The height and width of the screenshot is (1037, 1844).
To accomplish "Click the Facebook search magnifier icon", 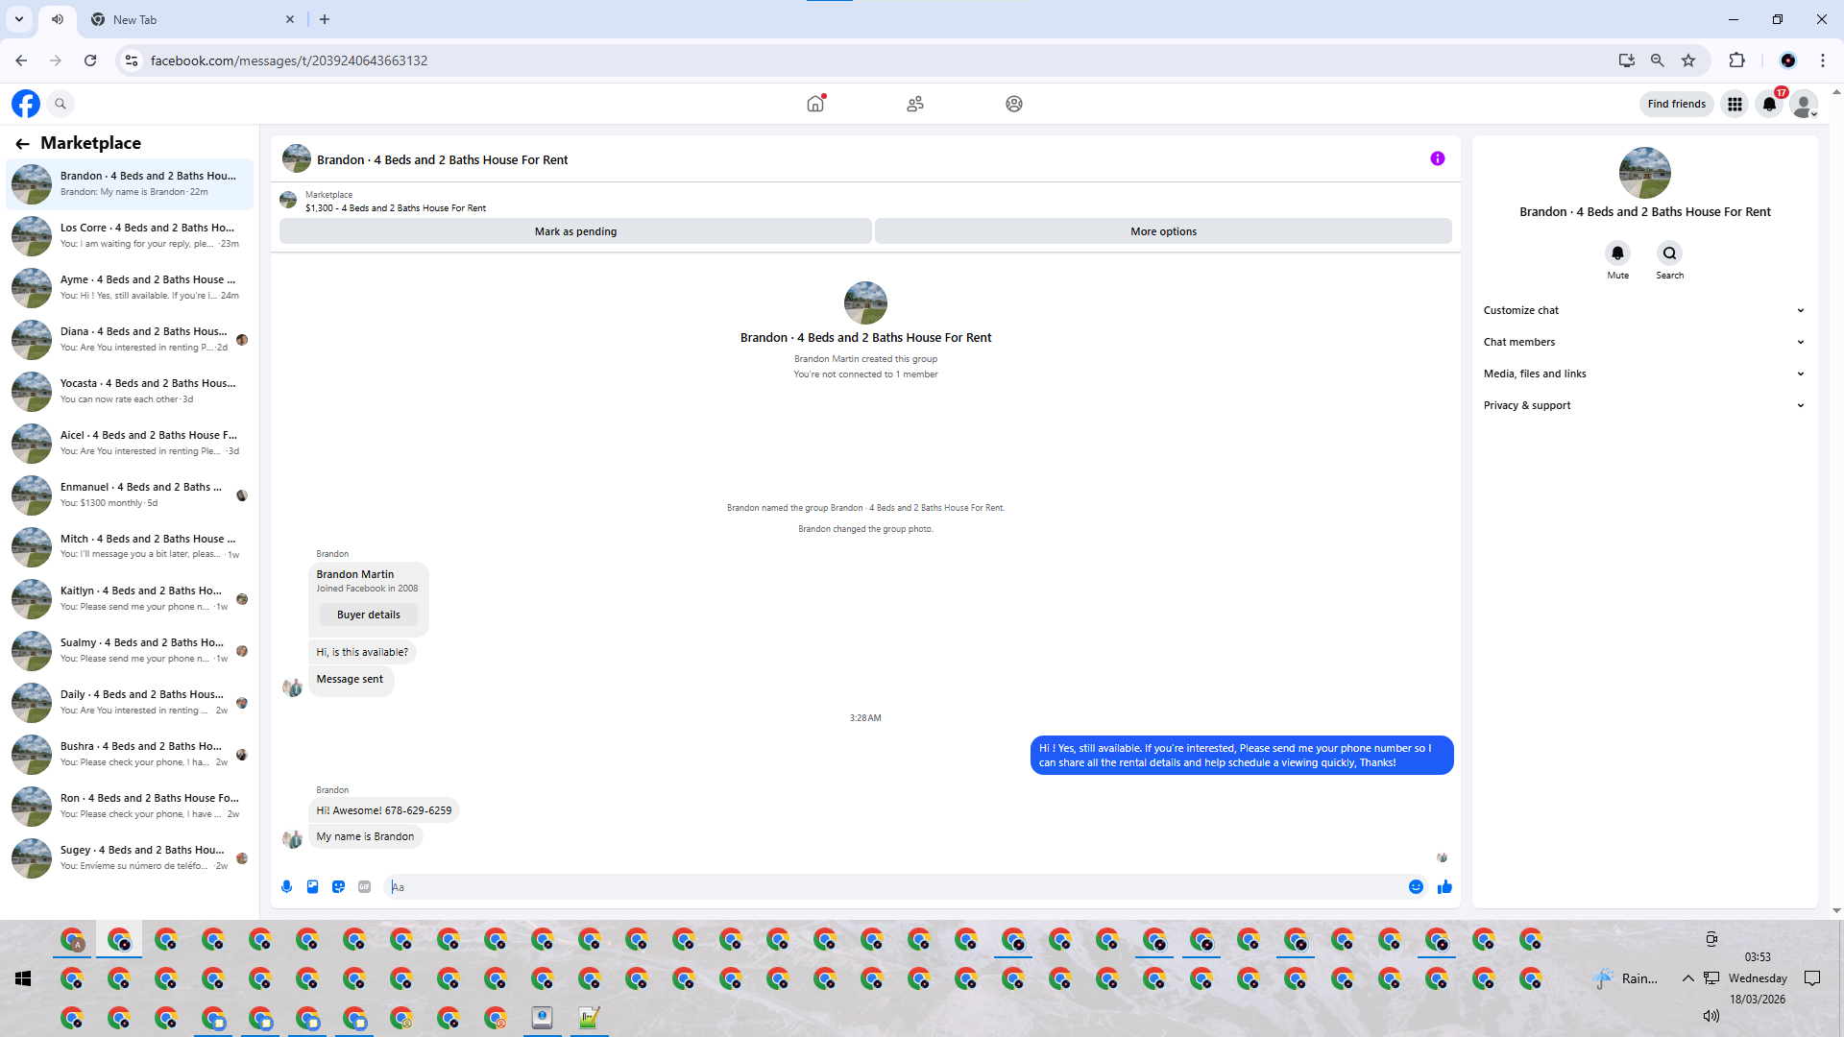I will click(x=61, y=104).
